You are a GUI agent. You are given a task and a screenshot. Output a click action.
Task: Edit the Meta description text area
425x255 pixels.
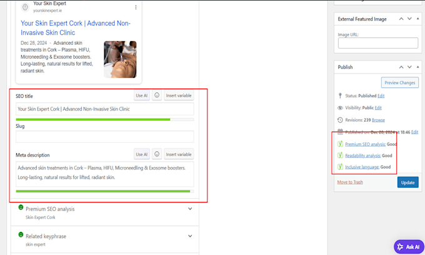point(104,174)
